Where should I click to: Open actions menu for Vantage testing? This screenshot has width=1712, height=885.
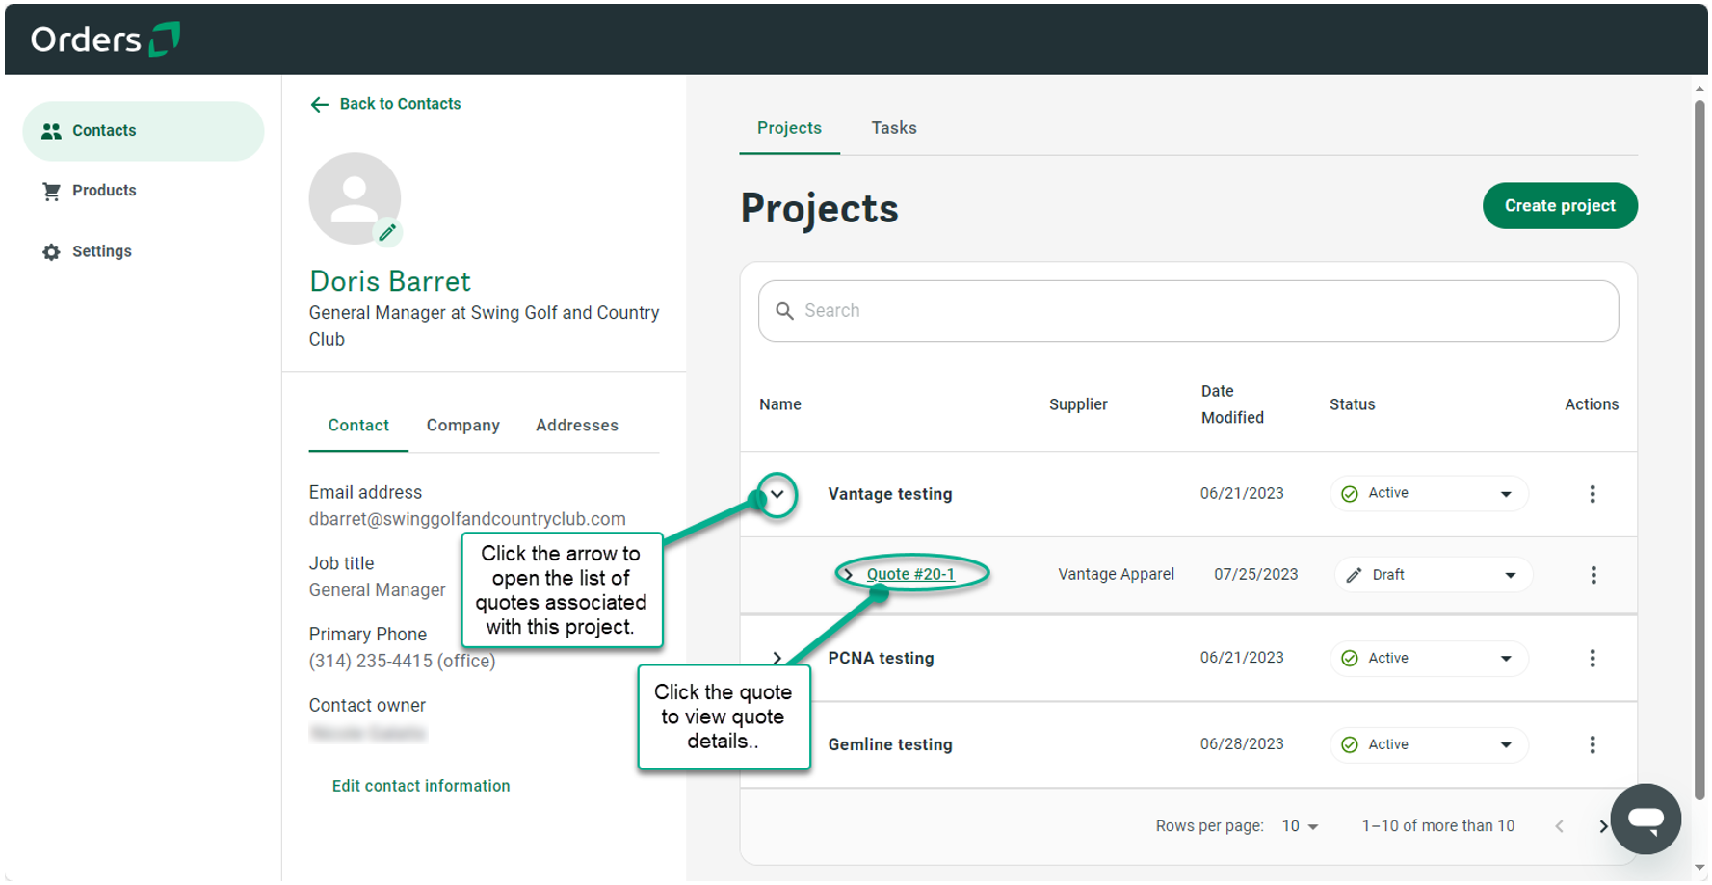coord(1593,494)
